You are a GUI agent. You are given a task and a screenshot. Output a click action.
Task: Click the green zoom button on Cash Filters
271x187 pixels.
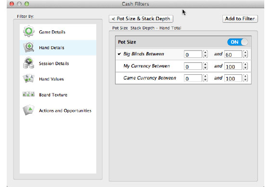click(26, 4)
